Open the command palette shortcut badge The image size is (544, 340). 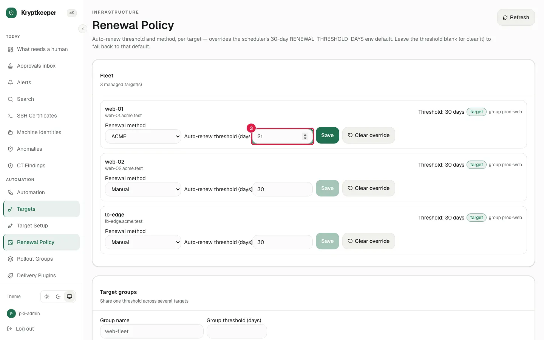click(x=72, y=13)
